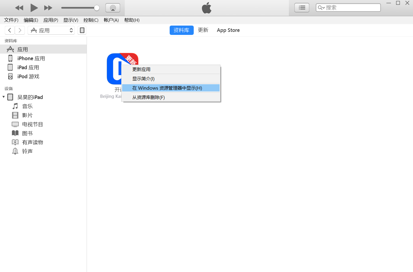Switch to the App Store tab
Image resolution: width=413 pixels, height=272 pixels.
[228, 30]
